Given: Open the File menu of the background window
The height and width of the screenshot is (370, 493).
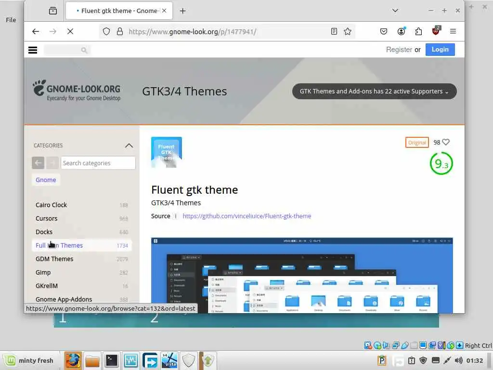Looking at the screenshot, I should click(x=11, y=20).
